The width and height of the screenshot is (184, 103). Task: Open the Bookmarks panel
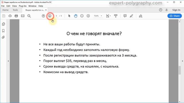pos(3,31)
